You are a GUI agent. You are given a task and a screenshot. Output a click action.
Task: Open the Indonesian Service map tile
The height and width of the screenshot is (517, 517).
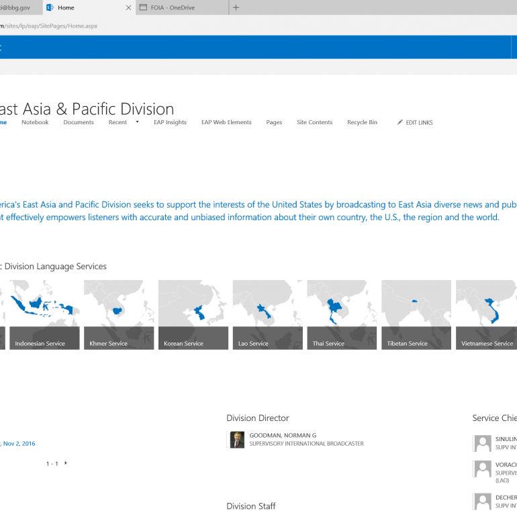pyautogui.click(x=44, y=315)
